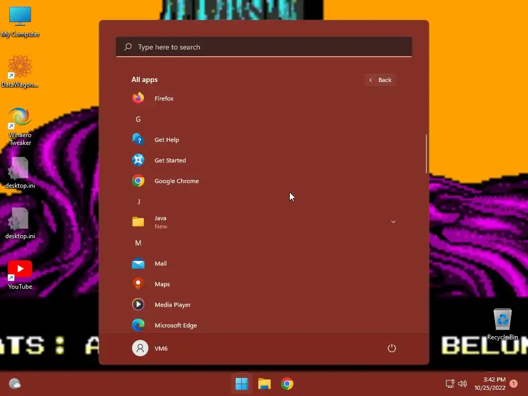Image resolution: width=528 pixels, height=396 pixels.
Task: Focus the Type here to search field
Action: point(264,47)
